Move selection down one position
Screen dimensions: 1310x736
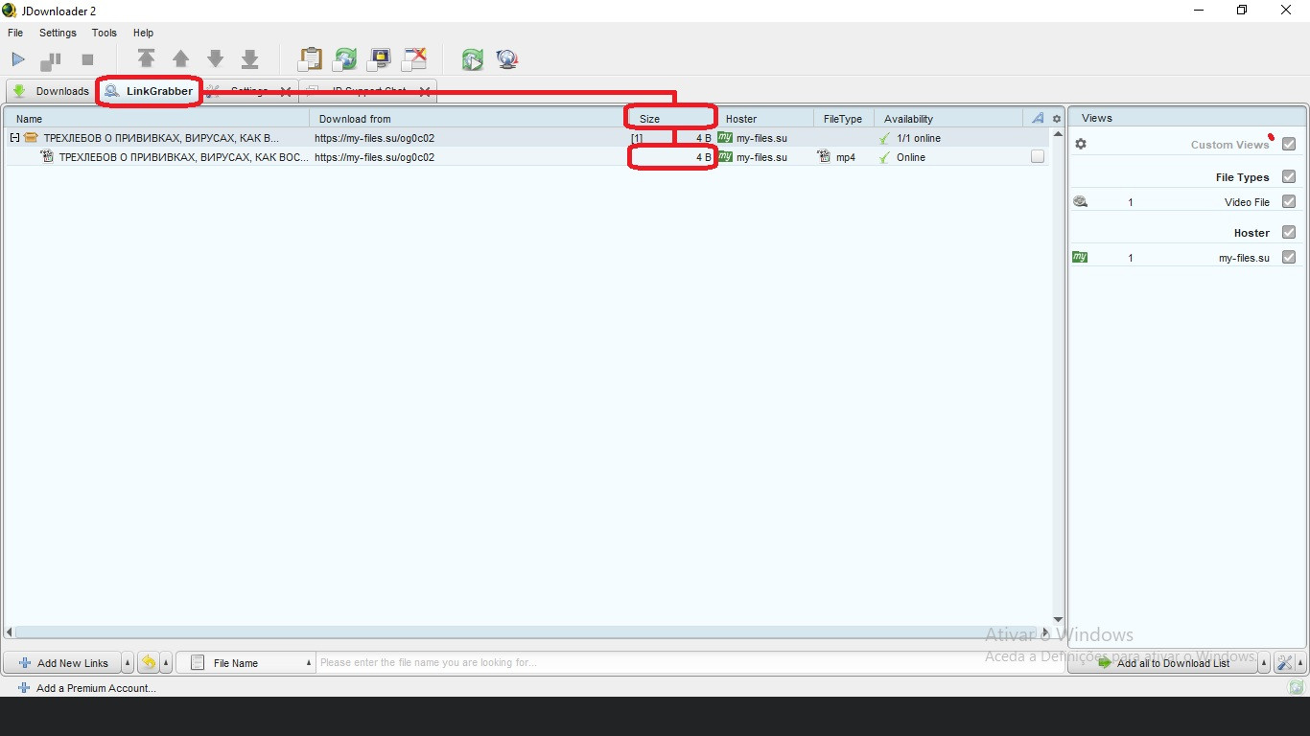click(216, 59)
